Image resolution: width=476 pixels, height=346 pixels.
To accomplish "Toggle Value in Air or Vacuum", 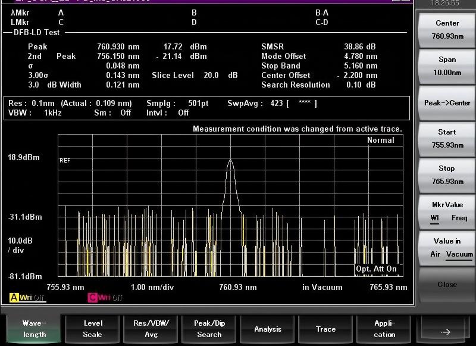I will pos(447,247).
